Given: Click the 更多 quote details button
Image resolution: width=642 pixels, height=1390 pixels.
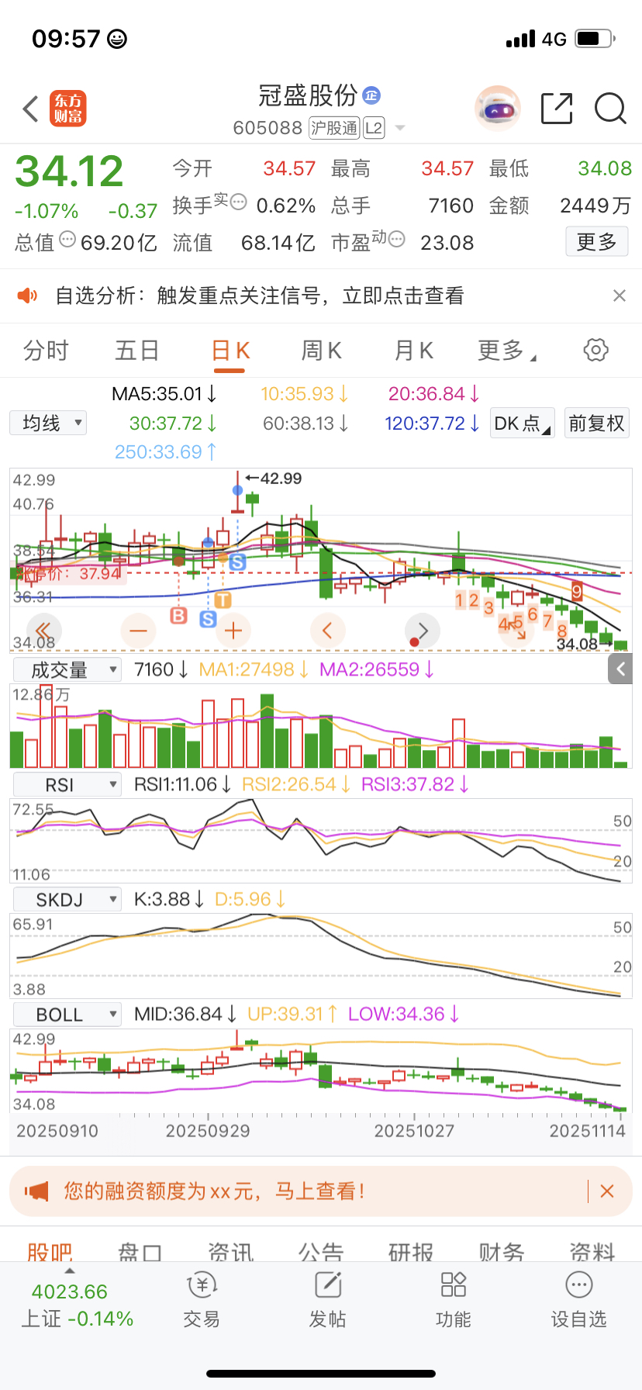Looking at the screenshot, I should point(596,242).
